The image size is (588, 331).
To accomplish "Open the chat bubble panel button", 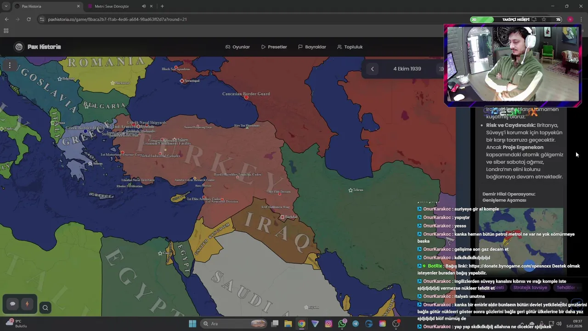I will [13, 304].
